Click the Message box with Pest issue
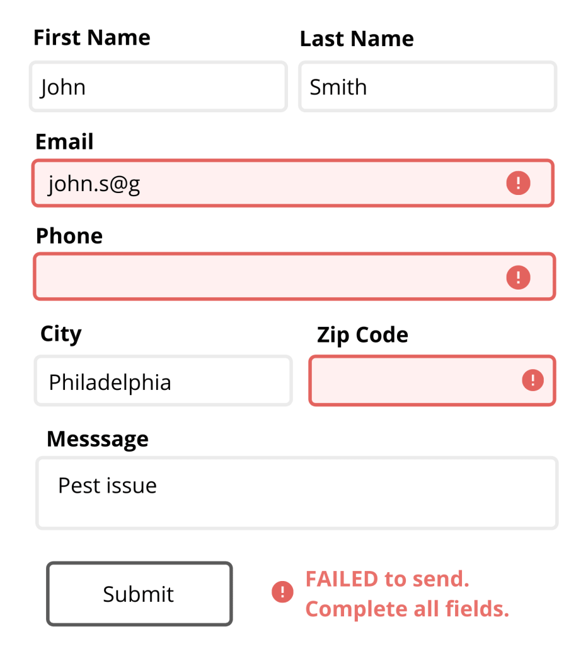Viewport: 576px width, 646px height. coord(297,493)
